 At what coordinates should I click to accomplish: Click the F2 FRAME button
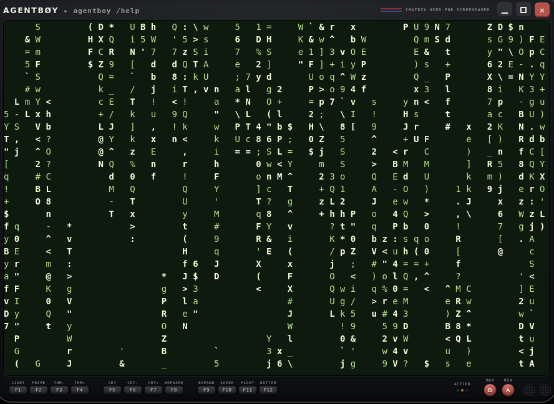[x=39, y=390]
